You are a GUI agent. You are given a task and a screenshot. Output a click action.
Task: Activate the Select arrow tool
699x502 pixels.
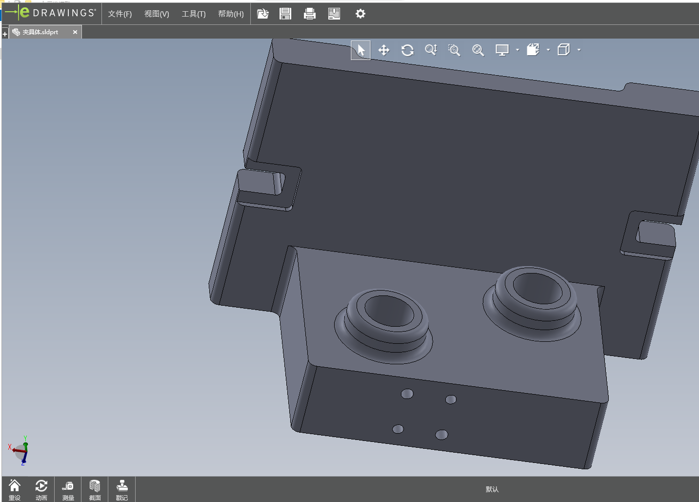(x=361, y=50)
